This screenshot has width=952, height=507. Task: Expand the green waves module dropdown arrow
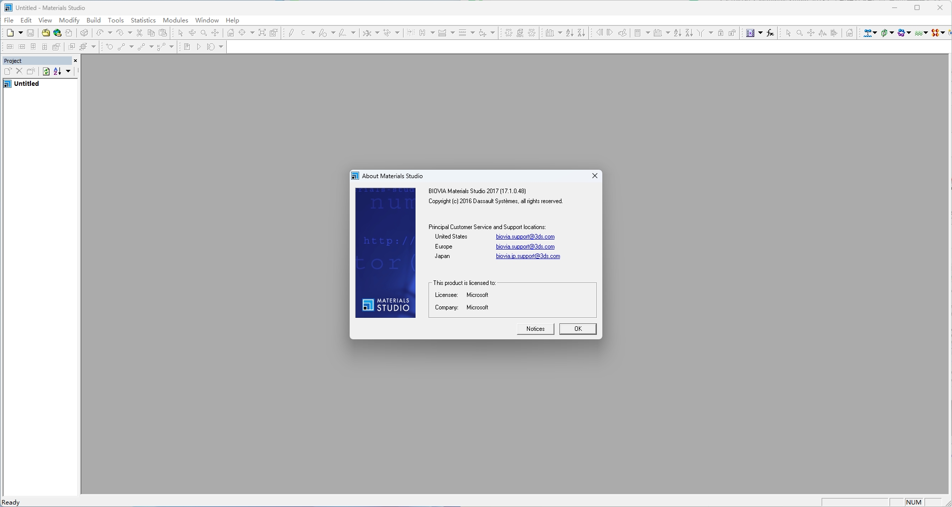coord(926,33)
